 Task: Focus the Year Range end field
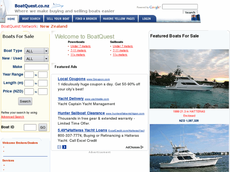pos(43,75)
